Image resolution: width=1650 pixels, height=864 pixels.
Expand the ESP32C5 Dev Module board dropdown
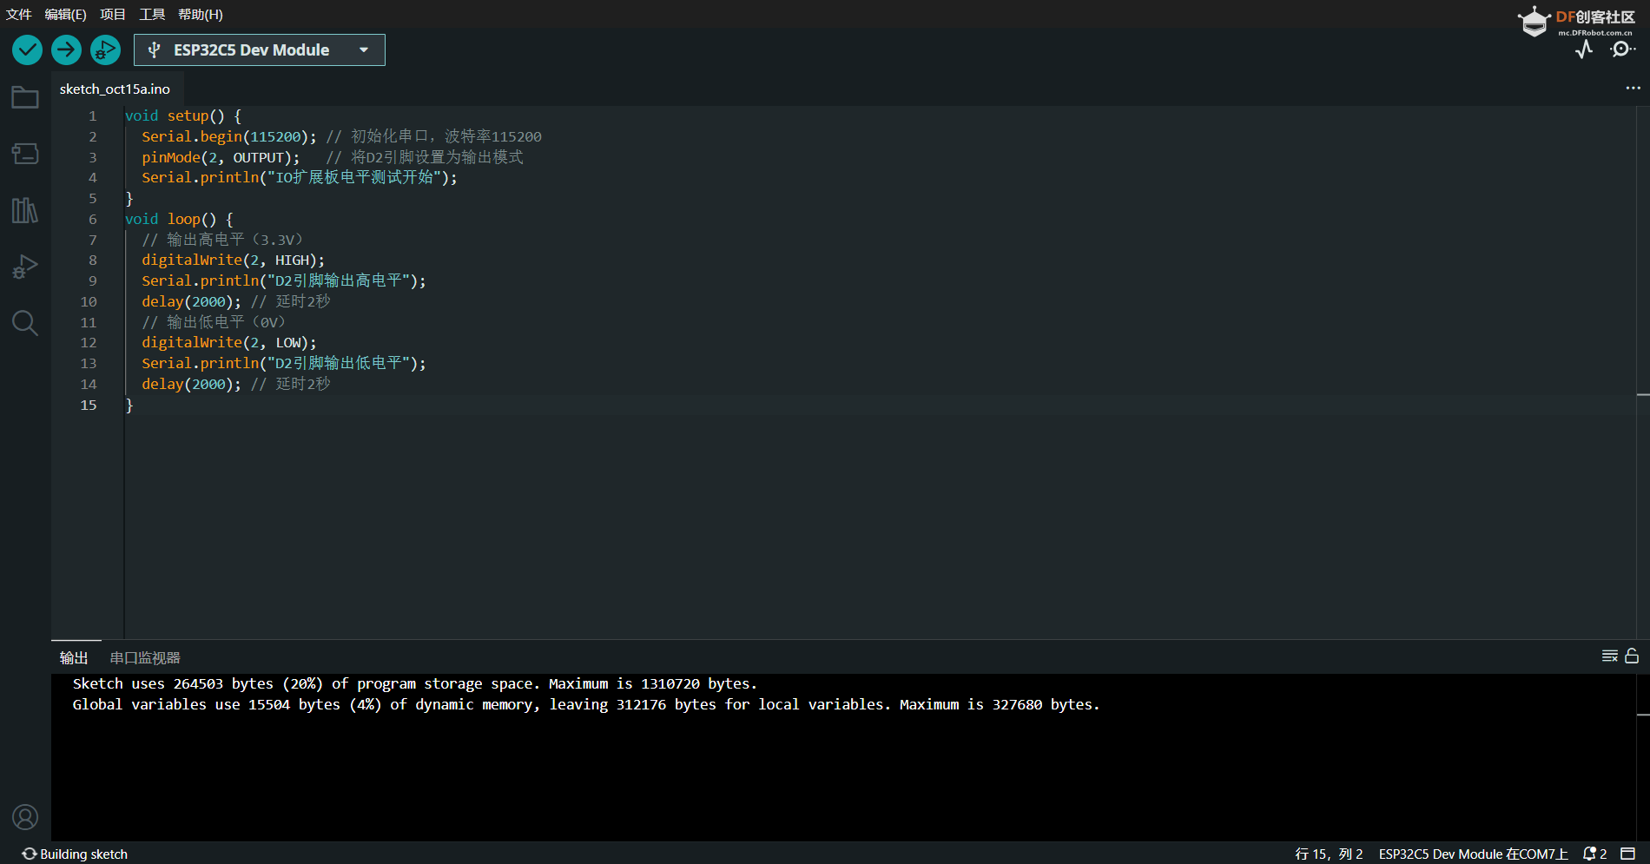[260, 50]
